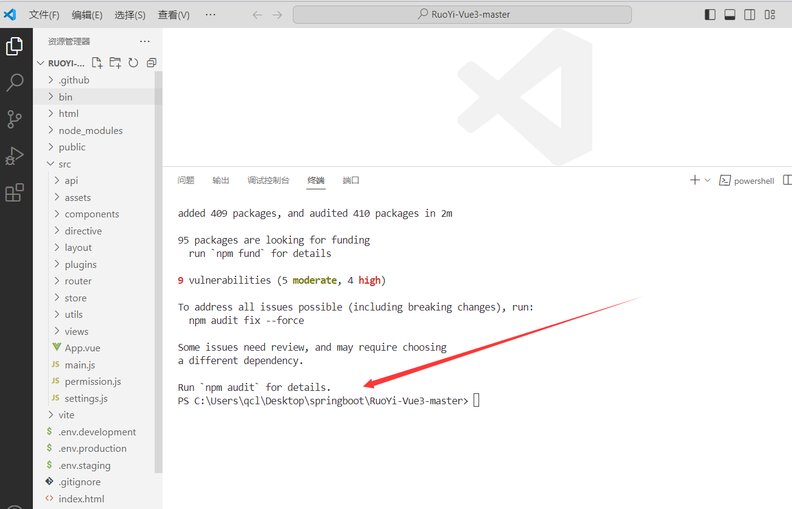
Task: Open the Extensions view
Action: (x=15, y=192)
